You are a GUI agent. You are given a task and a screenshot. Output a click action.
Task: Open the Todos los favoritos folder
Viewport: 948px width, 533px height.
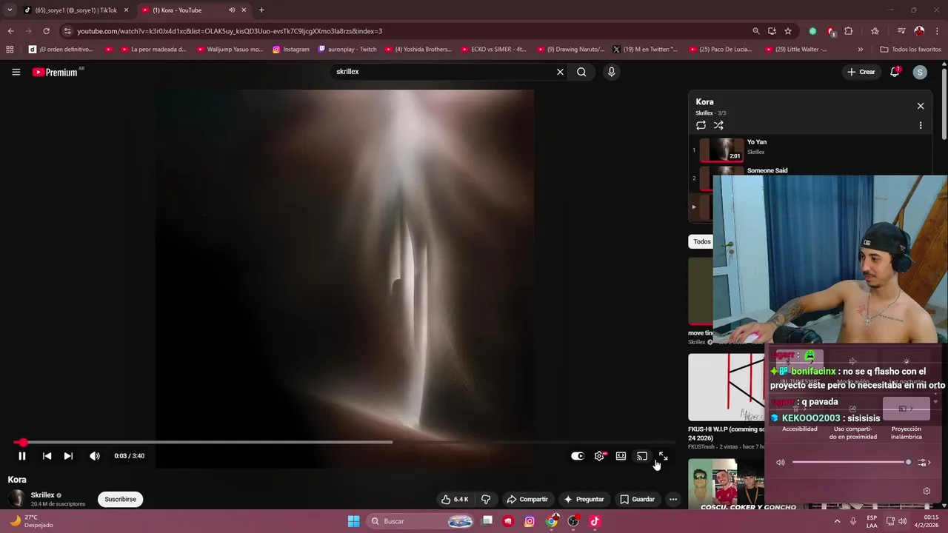(x=910, y=50)
